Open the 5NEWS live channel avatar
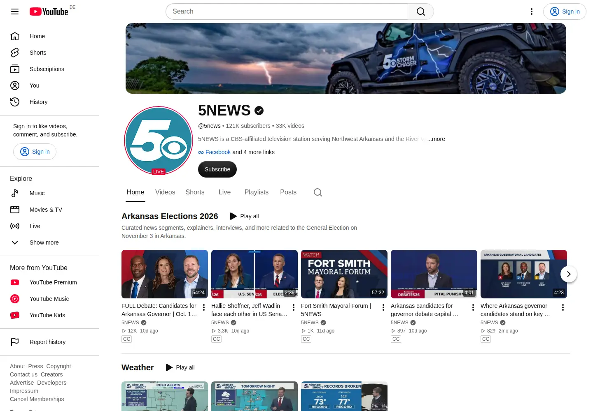The height and width of the screenshot is (411, 593). coord(159,141)
